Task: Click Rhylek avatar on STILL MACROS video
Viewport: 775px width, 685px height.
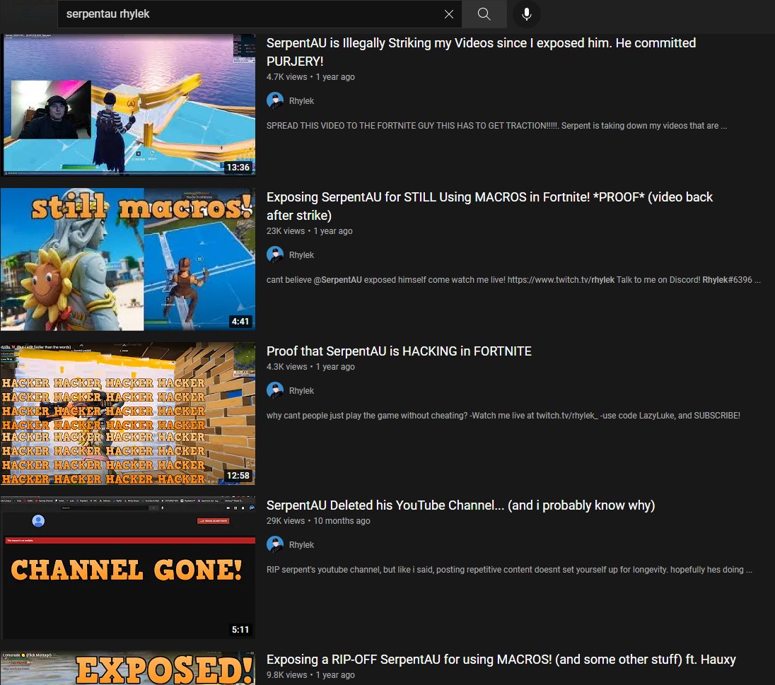Action: (x=275, y=254)
